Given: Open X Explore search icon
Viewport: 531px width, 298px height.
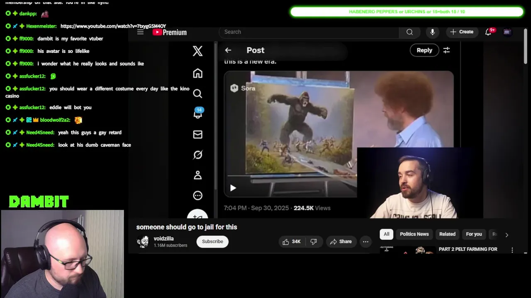Looking at the screenshot, I should click(x=197, y=94).
